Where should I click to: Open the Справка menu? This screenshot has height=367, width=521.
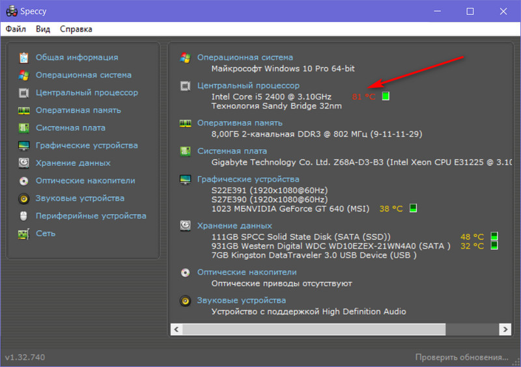pyautogui.click(x=76, y=29)
